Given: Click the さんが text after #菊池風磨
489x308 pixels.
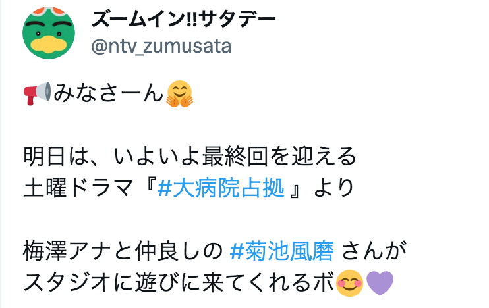Looking at the screenshot, I should point(374,251).
